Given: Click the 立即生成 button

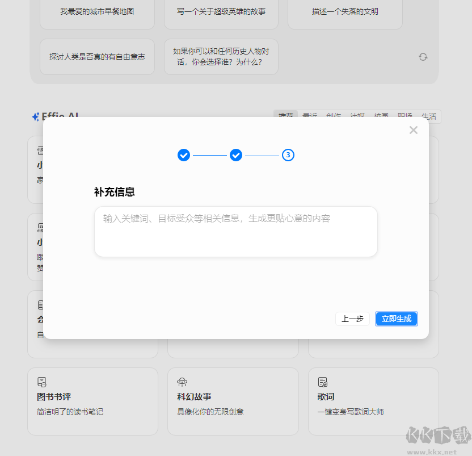Looking at the screenshot, I should pyautogui.click(x=396, y=319).
